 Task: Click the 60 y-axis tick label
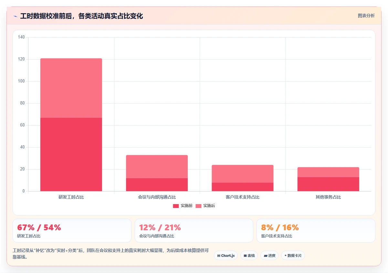[x=22, y=125]
